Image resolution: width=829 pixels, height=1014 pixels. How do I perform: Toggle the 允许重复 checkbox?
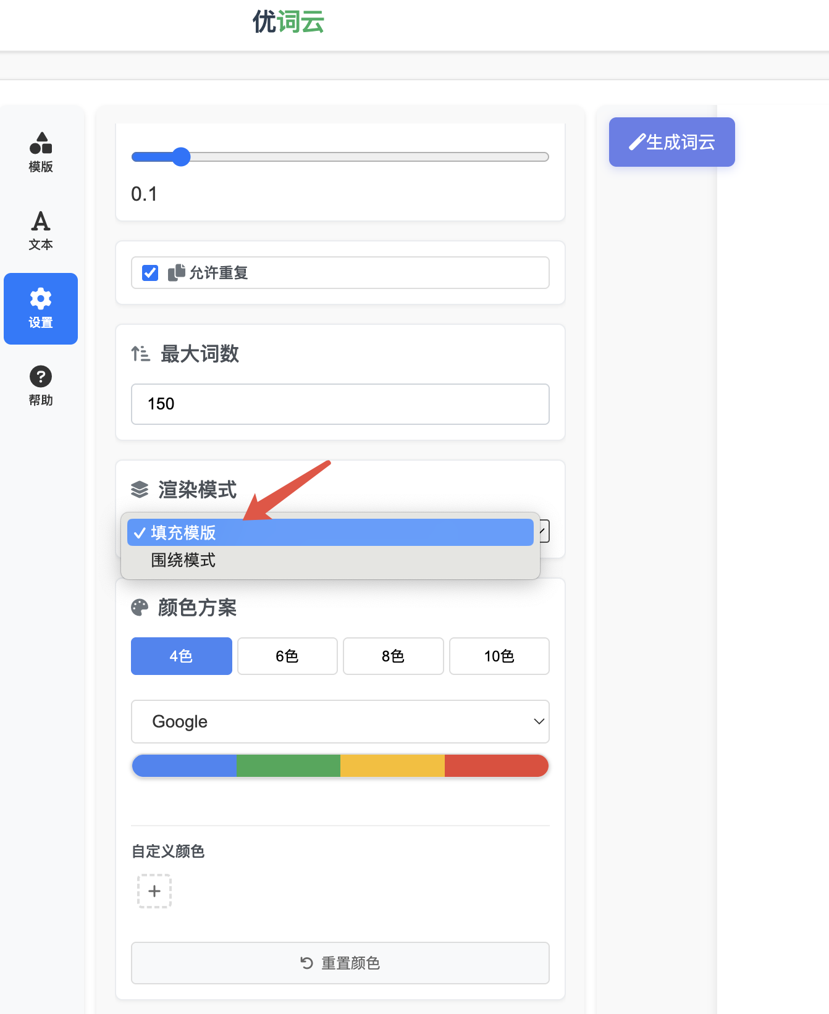coord(150,273)
